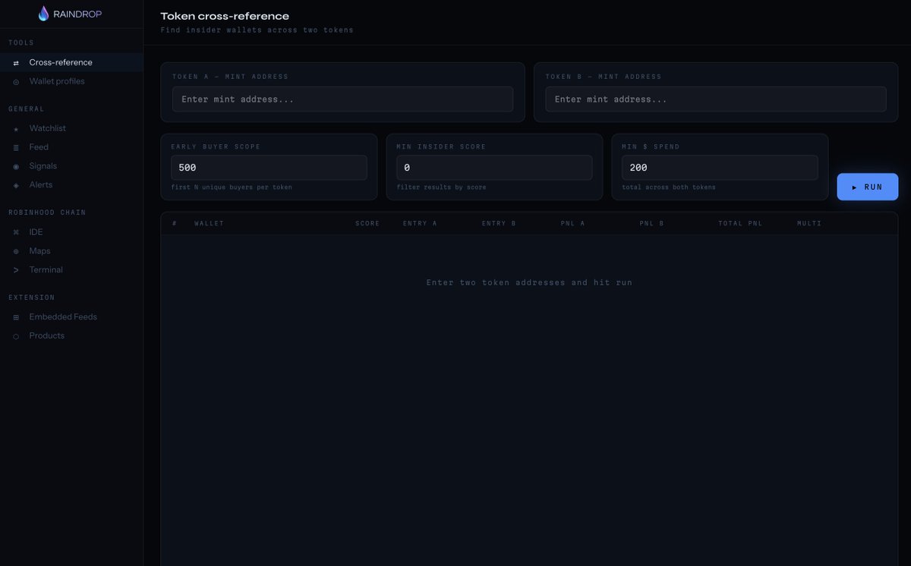Click the Watchlist star icon

[x=16, y=129]
